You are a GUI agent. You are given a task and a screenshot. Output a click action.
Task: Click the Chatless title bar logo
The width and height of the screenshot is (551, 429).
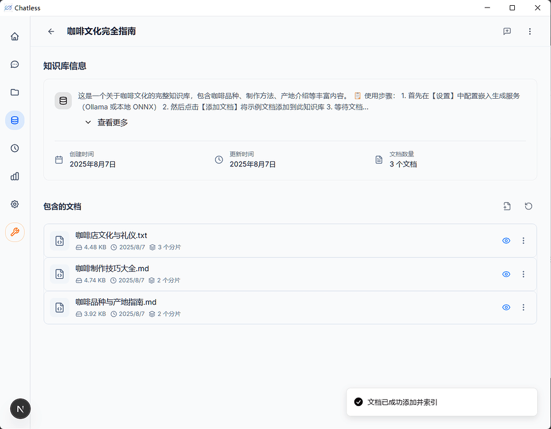click(7, 7)
